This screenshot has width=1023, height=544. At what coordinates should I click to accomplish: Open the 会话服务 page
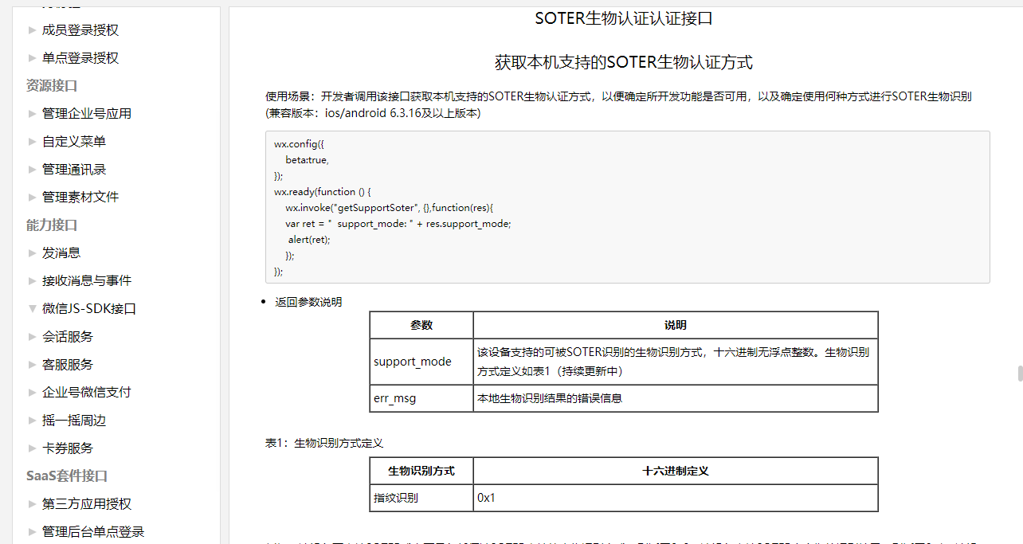point(68,337)
